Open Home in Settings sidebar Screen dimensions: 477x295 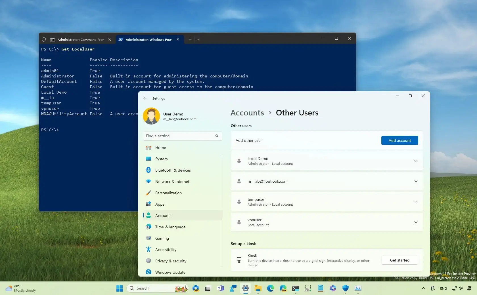182,147
